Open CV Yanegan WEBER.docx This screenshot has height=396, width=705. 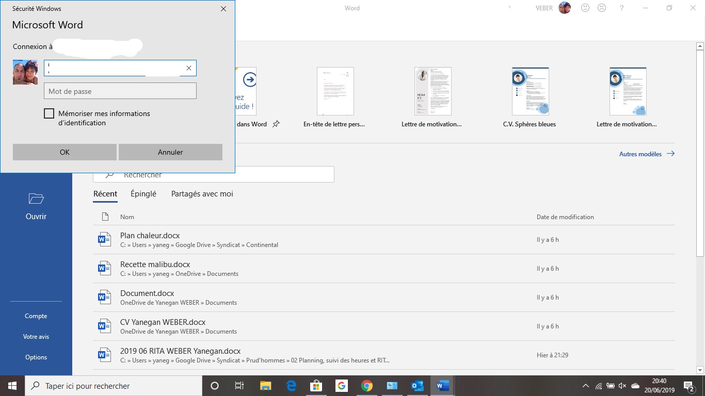[384, 326]
